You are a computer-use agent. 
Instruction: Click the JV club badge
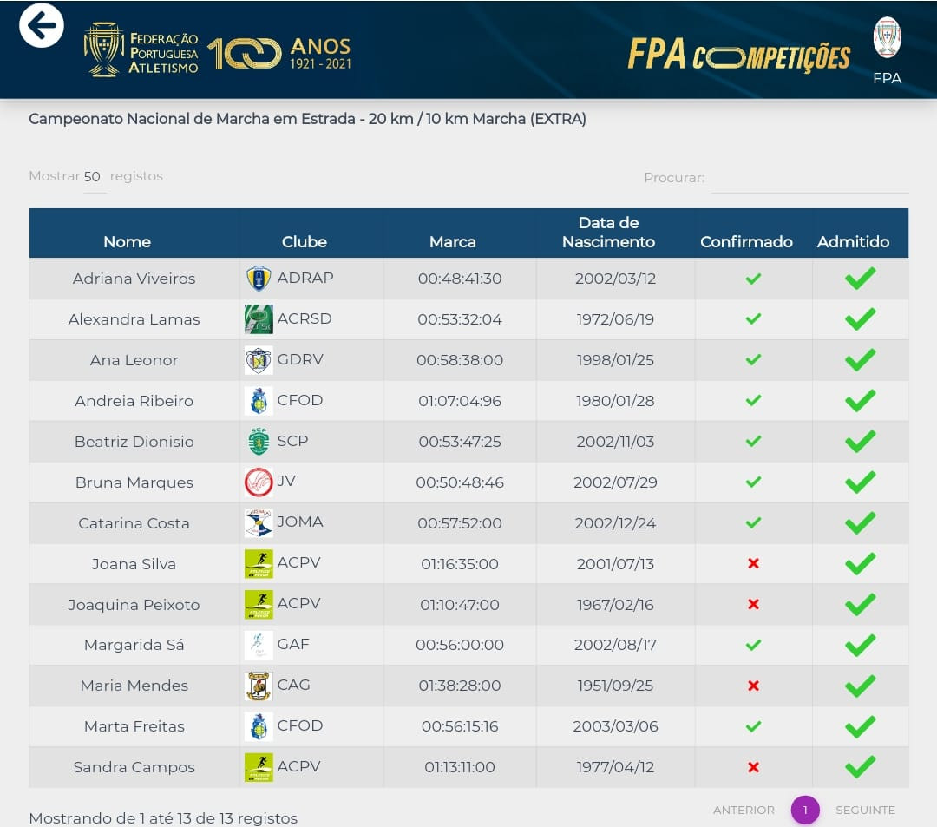[259, 482]
